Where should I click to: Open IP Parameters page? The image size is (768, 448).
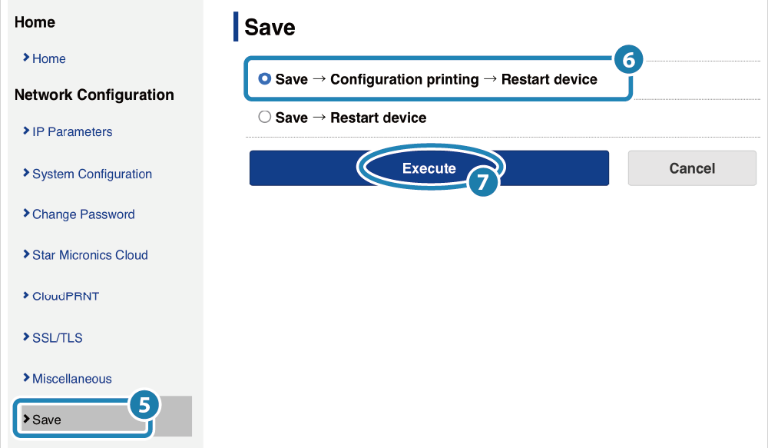tap(72, 131)
